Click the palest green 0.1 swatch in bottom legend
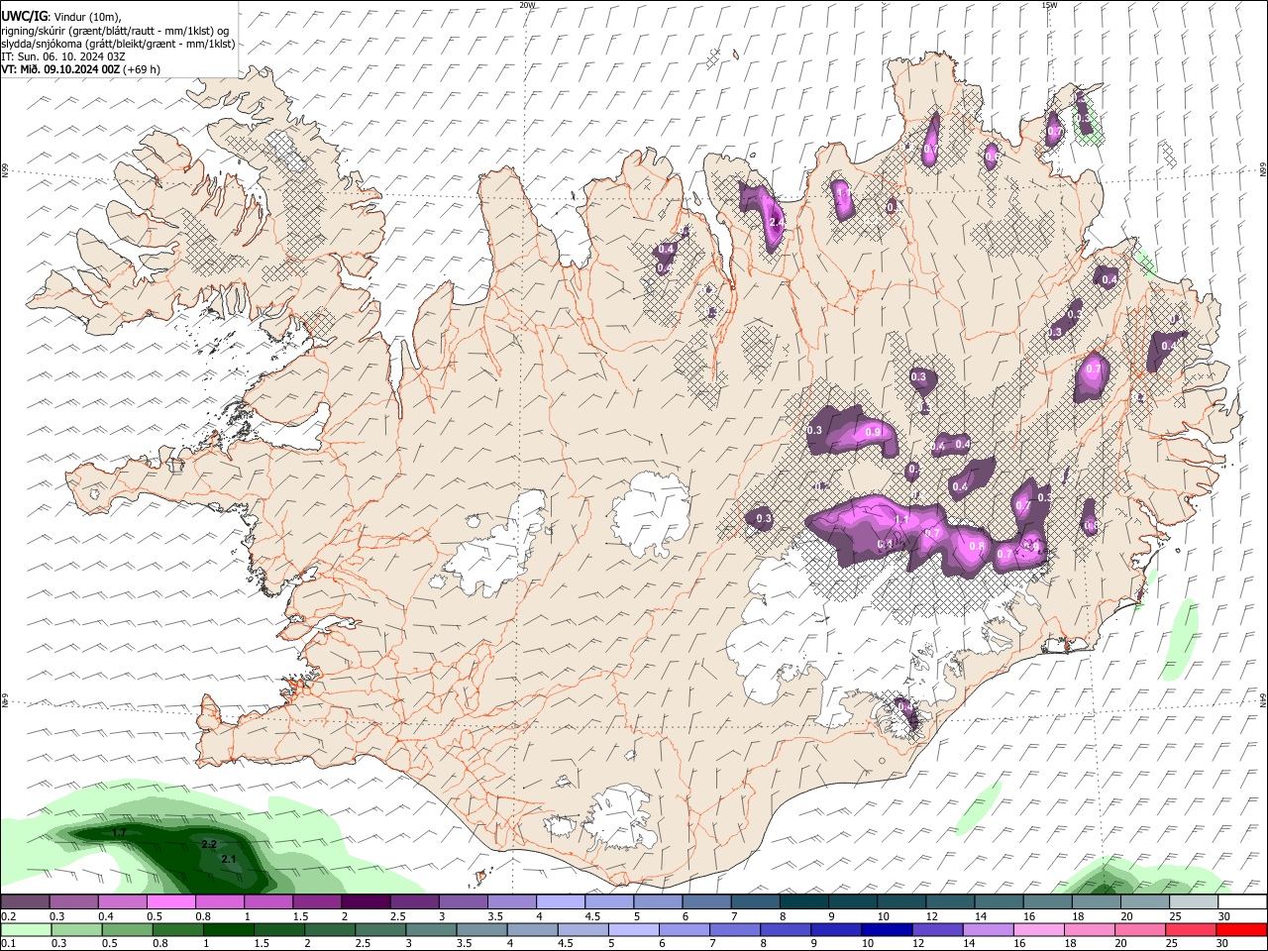 point(26,930)
